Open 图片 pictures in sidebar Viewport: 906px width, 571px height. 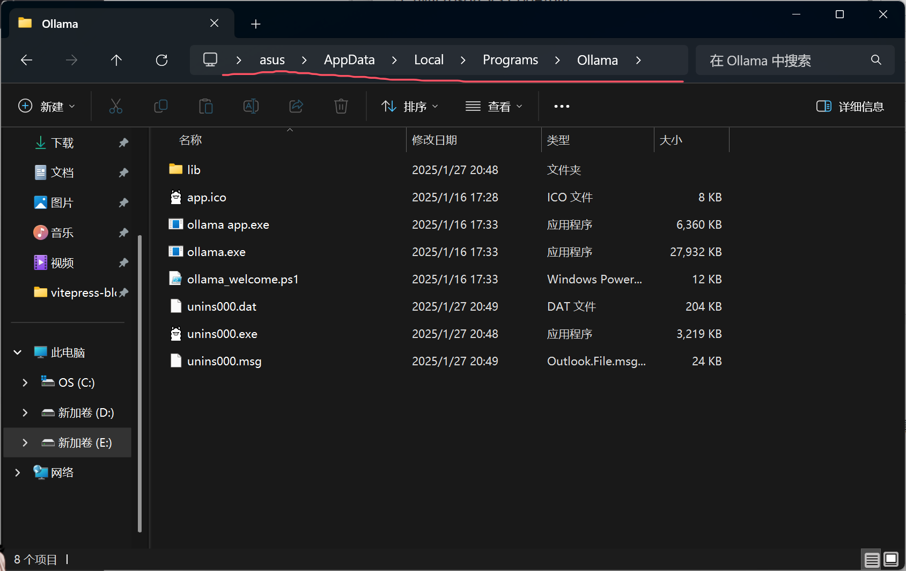pyautogui.click(x=54, y=202)
